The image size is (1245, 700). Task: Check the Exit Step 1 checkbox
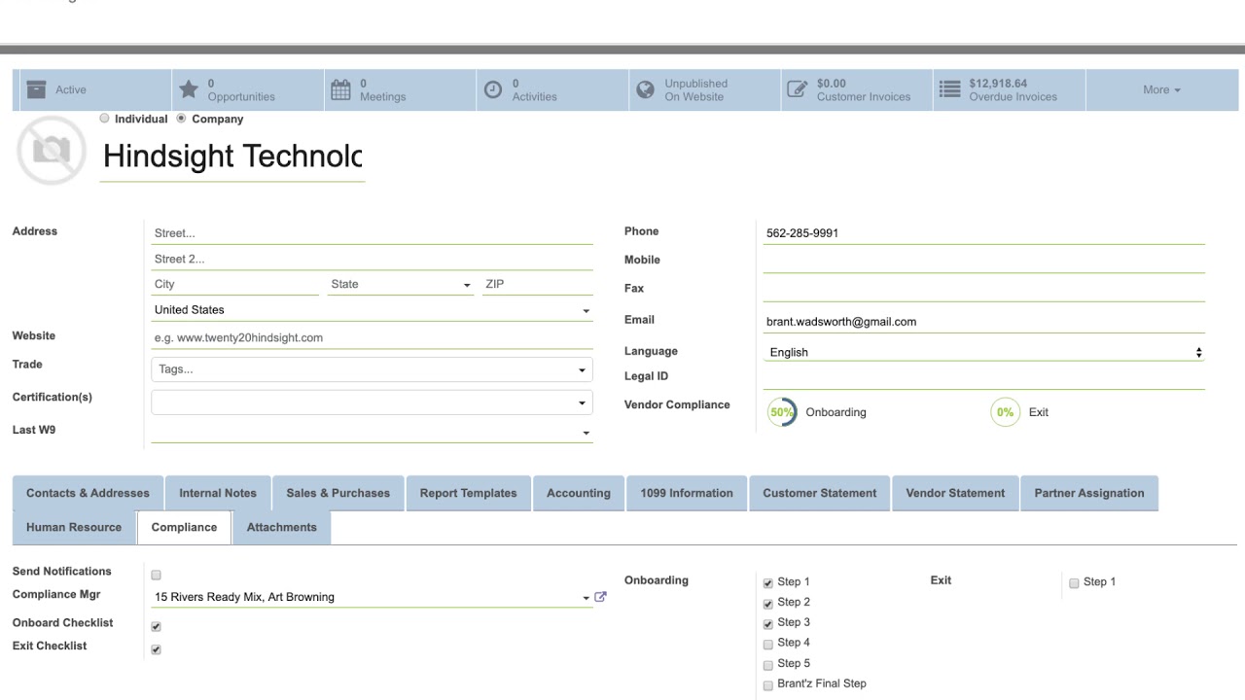[x=1074, y=583]
